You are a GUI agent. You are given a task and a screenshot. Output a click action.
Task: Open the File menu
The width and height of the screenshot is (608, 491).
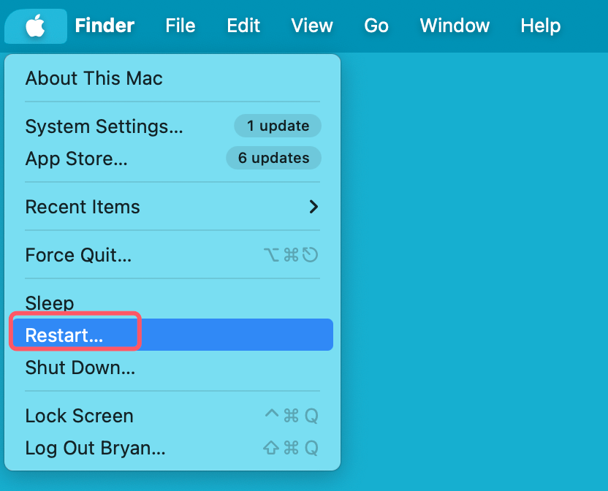click(180, 26)
